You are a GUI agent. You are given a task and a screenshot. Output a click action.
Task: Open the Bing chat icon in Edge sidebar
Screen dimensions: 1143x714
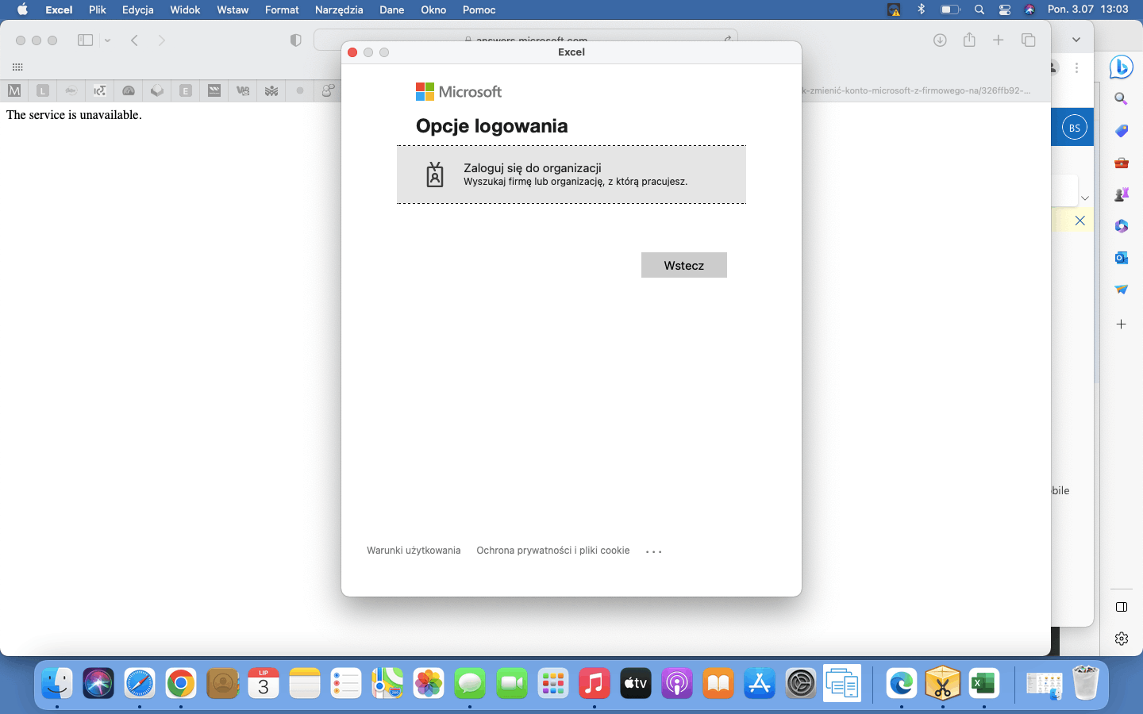(1121, 67)
